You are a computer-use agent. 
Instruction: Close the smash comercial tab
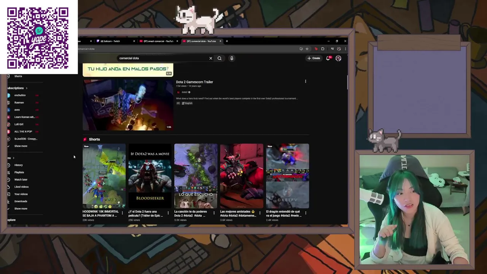177,41
